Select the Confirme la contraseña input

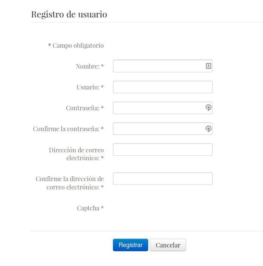tap(163, 128)
